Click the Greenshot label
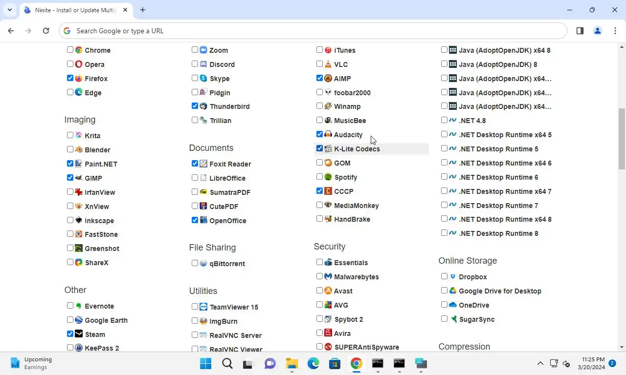This screenshot has width=626, height=375. 102,249
